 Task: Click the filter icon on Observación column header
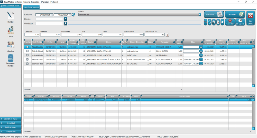tap(227, 97)
